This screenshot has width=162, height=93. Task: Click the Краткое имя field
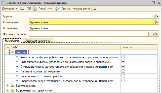click(92, 22)
